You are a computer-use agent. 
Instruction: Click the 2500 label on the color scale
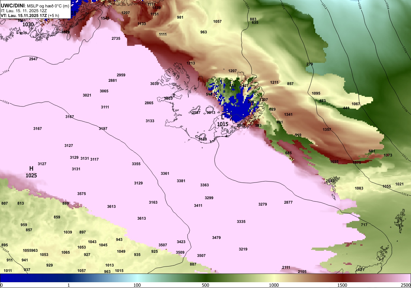(x=405, y=285)
